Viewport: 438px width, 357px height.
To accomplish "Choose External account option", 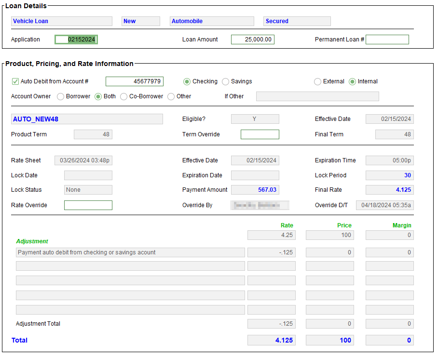I will tap(317, 82).
